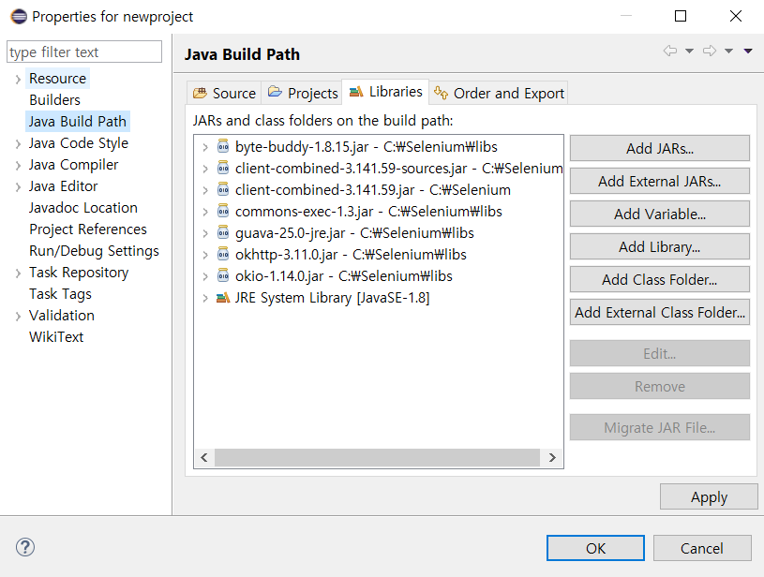Expand the Task Repository node

tap(18, 273)
